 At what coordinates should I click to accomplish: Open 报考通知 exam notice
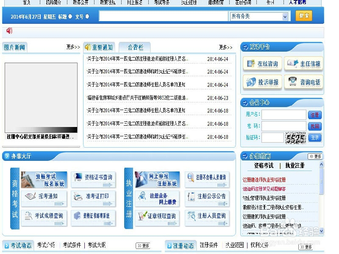coord(44,199)
